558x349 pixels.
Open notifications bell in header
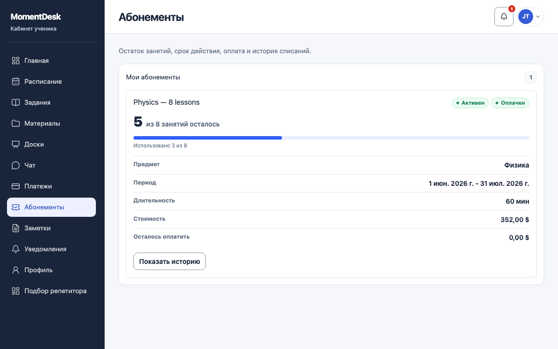click(x=504, y=17)
